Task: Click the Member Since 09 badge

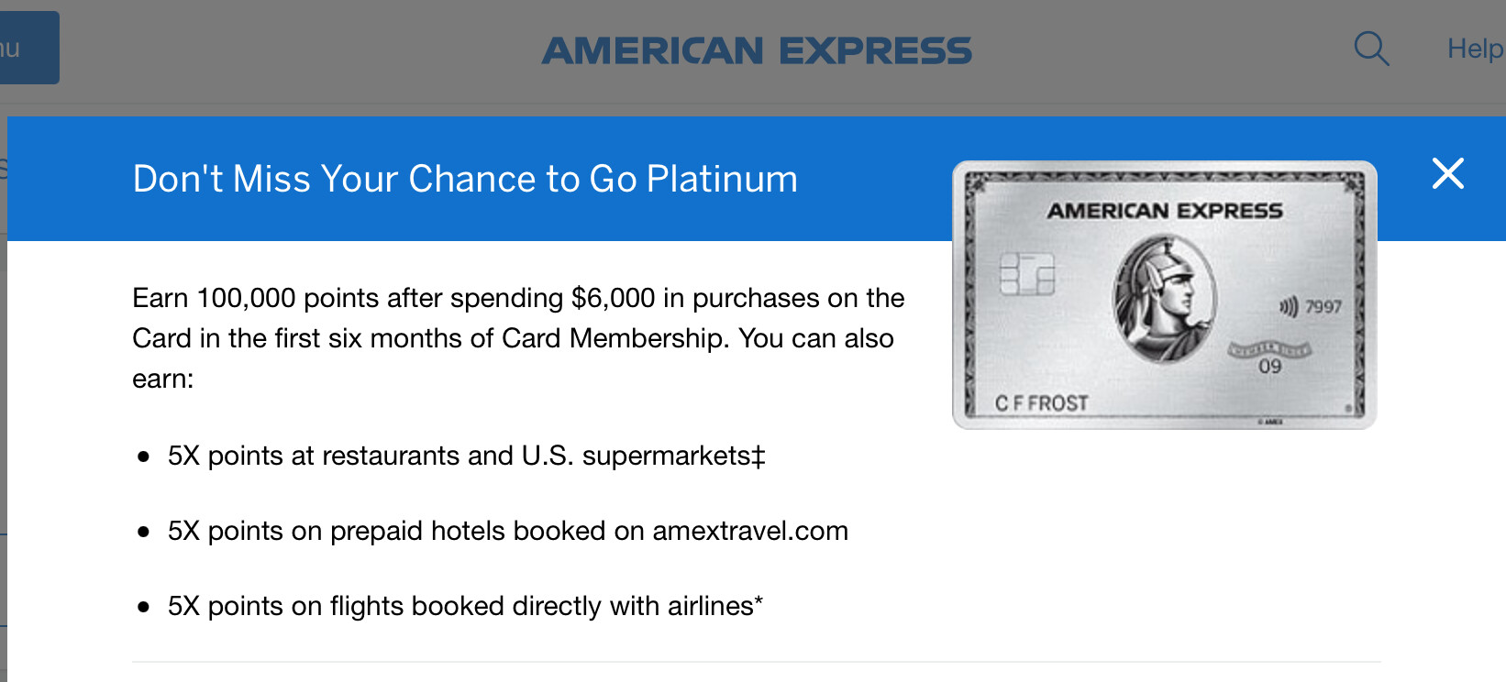Action: point(1269,357)
